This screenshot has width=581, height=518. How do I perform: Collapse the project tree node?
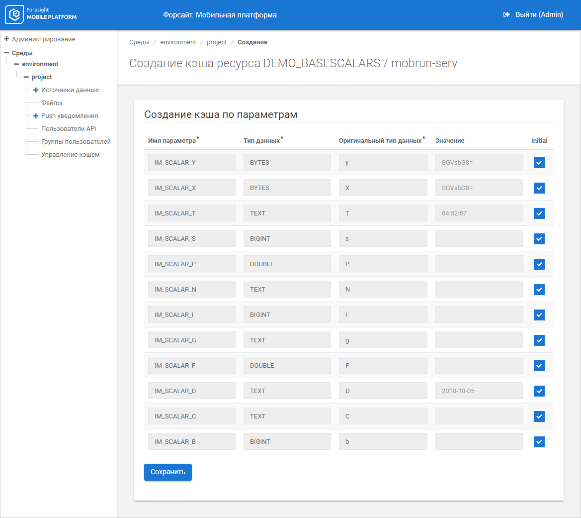pos(26,77)
